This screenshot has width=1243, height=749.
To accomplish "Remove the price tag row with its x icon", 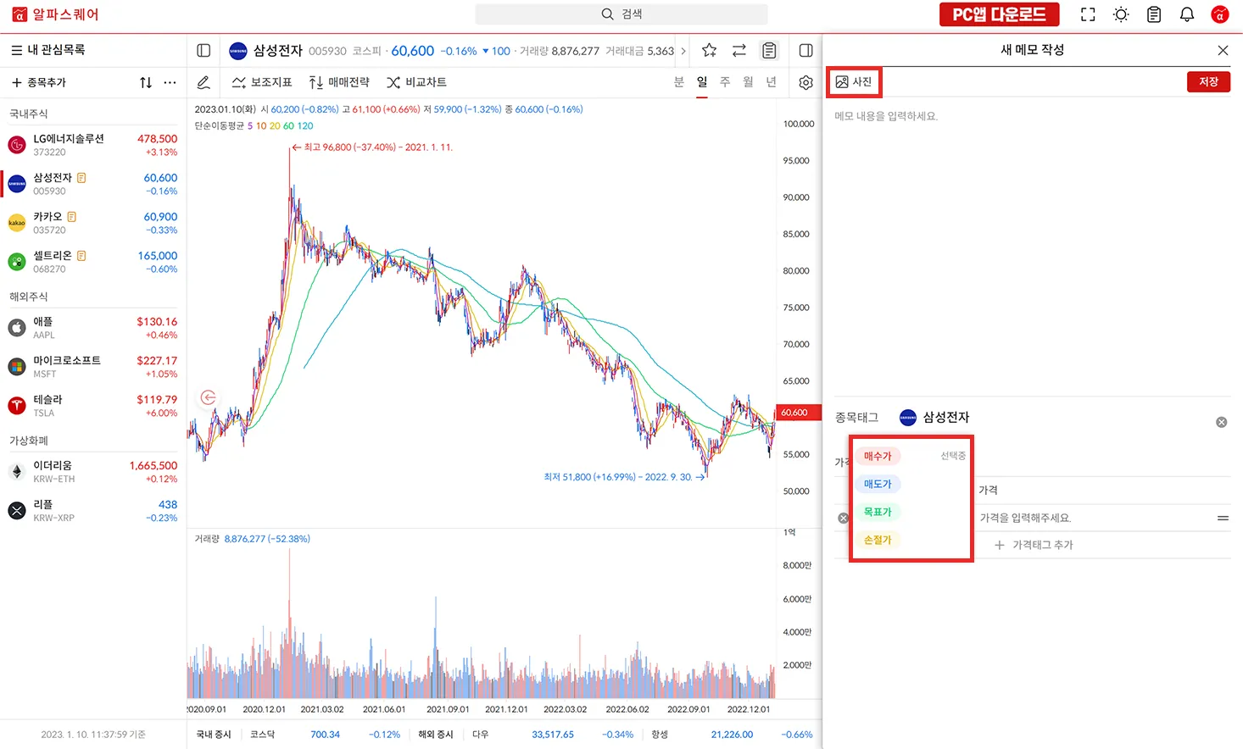I will click(843, 518).
